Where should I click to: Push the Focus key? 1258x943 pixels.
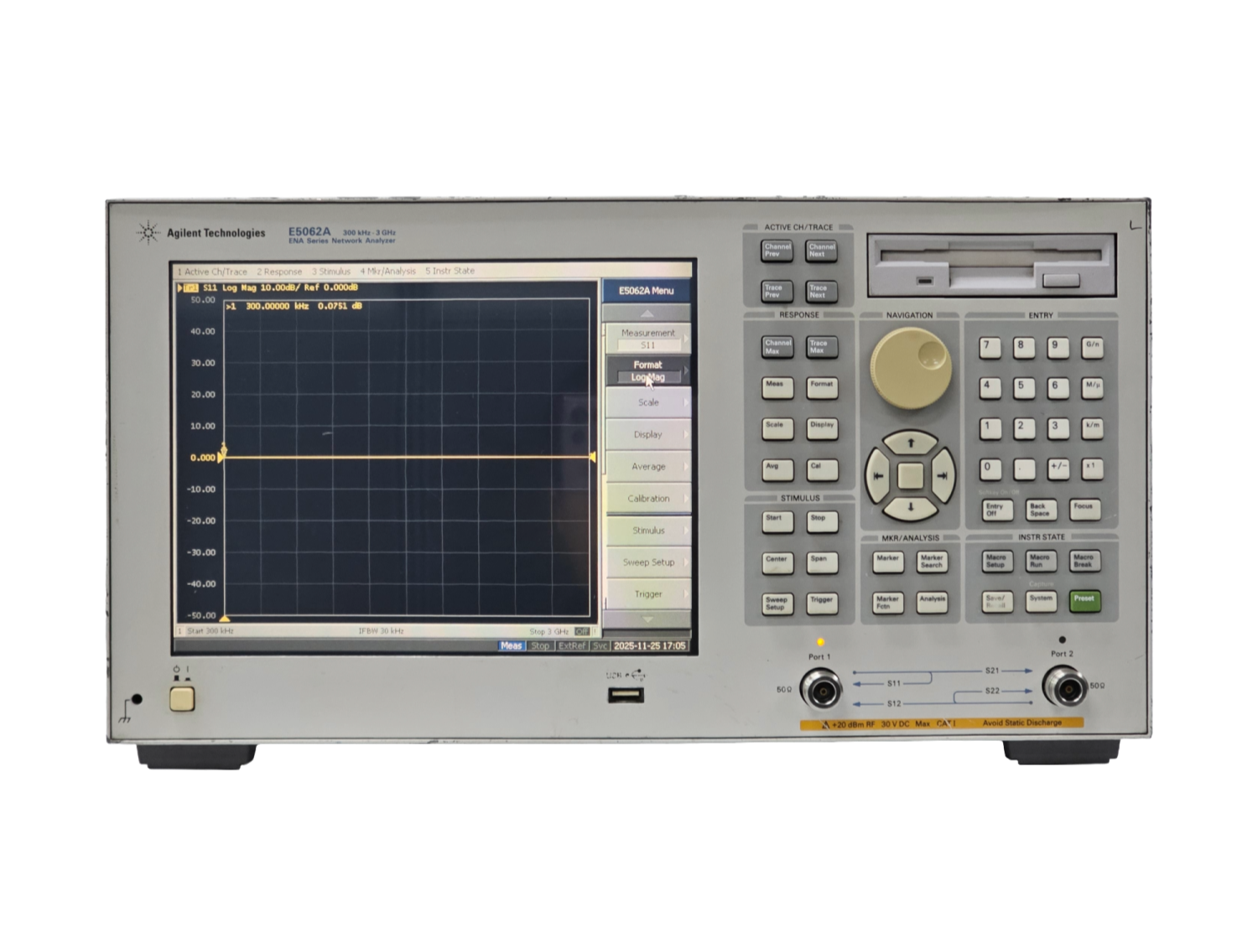[1084, 509]
